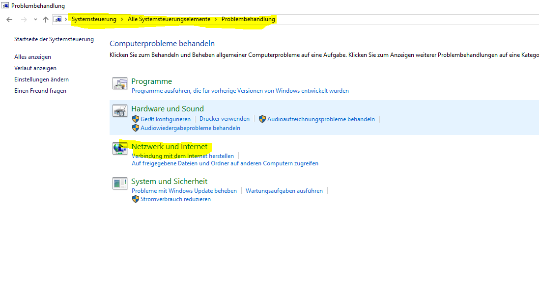Screen dimensions: 539x288
Task: Click the System und Sicherheit icon
Action: [120, 183]
